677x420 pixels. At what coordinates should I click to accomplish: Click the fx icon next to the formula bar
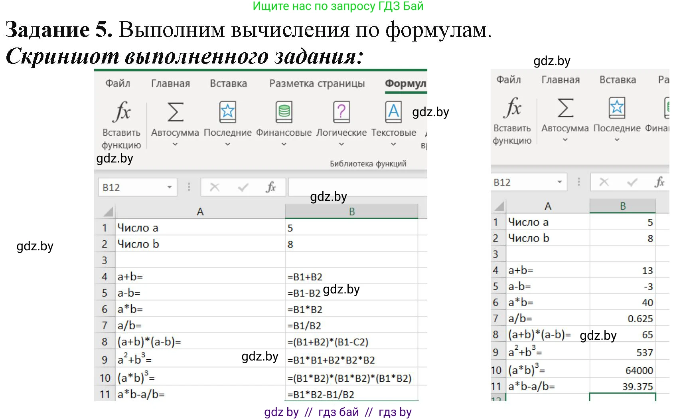click(x=272, y=187)
